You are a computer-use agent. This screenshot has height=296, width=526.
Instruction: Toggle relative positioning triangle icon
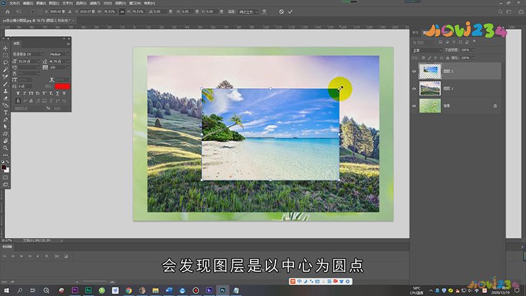click(70, 12)
